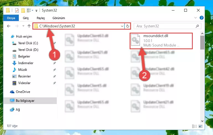Go back with the left arrow
Screen dimensions: 213x135
pyautogui.click(x=9, y=26)
